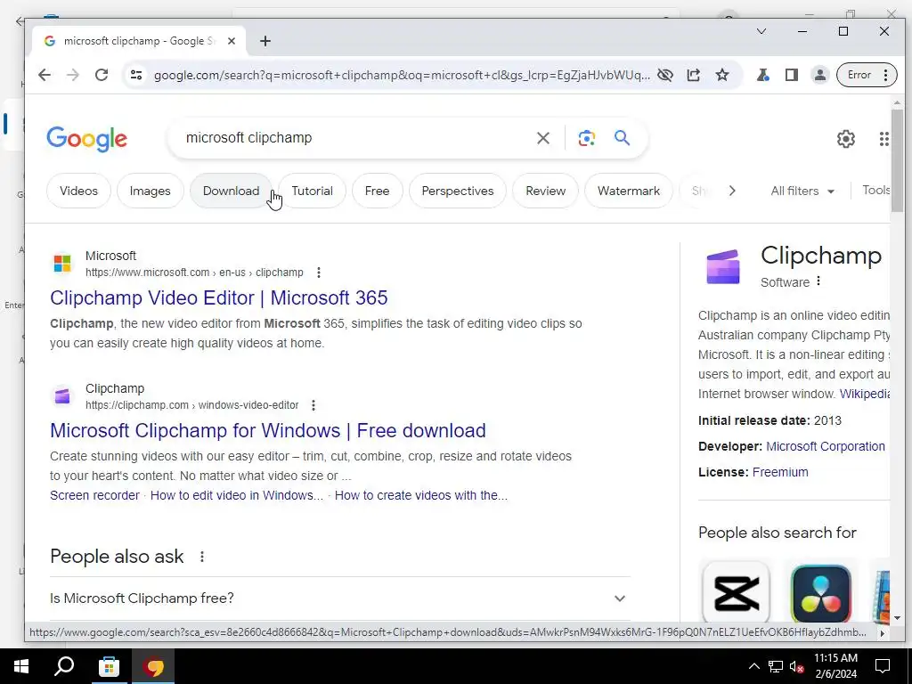
Task: Go back to previous page in Chrome
Action: click(45, 75)
